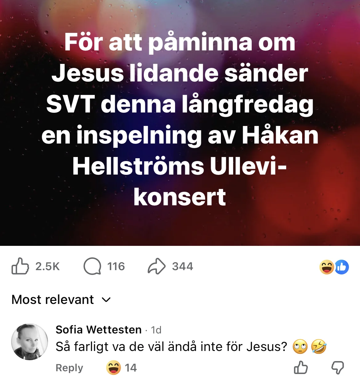Viewport: 360px width, 378px height.
Task: Click Sofia Wettesten's profile picture
Action: 30,341
